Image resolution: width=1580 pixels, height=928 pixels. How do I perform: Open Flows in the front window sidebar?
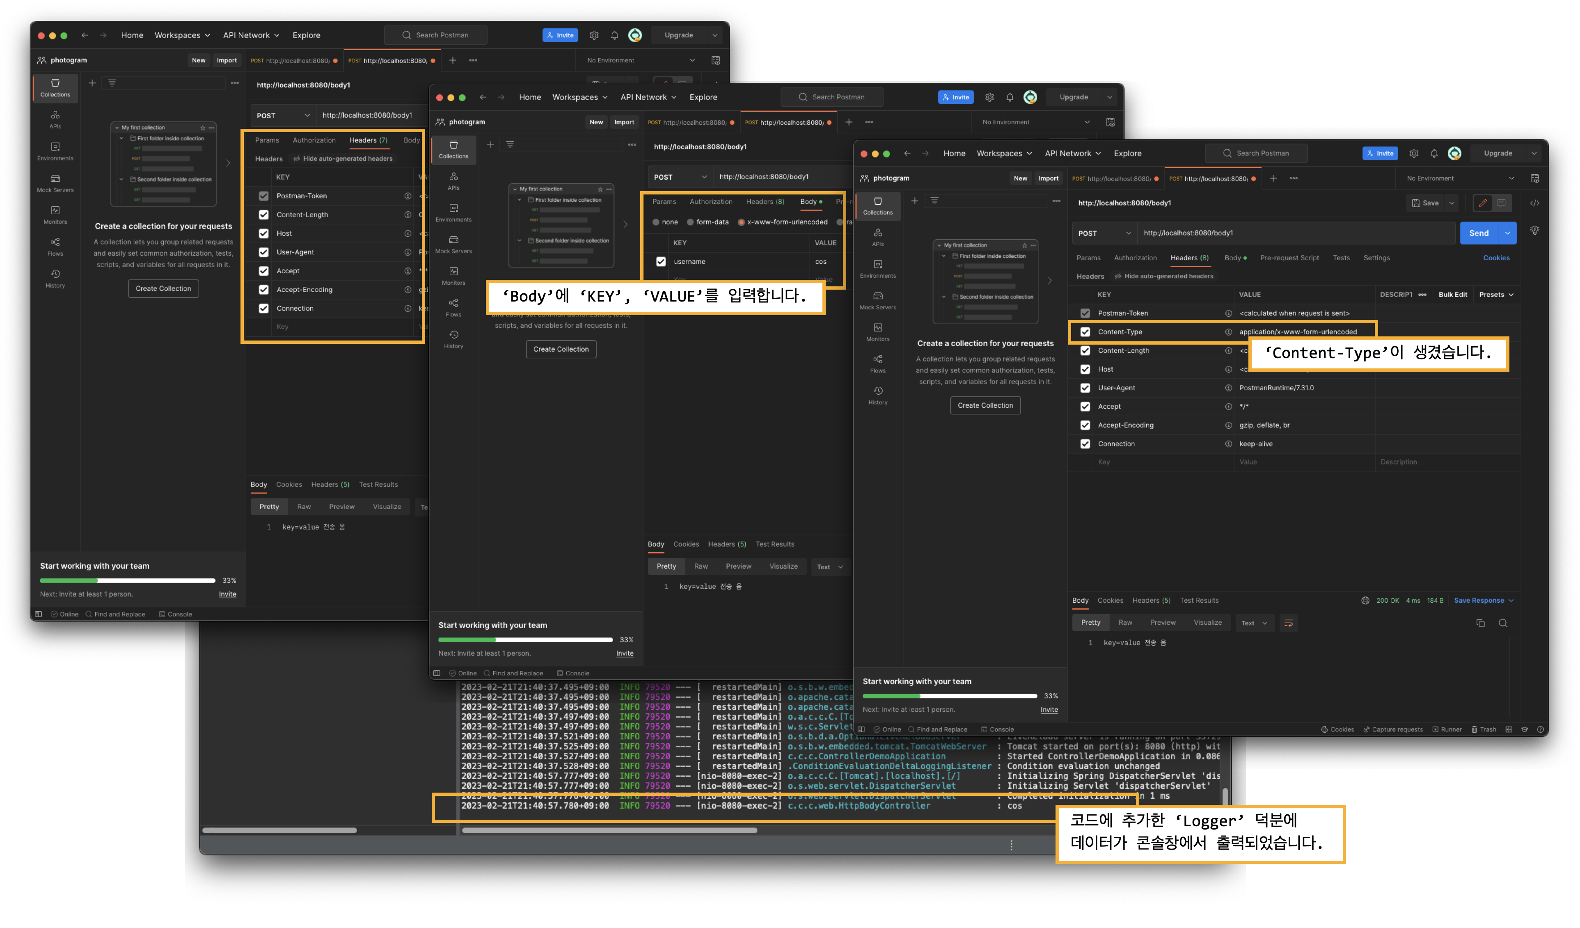point(877,364)
